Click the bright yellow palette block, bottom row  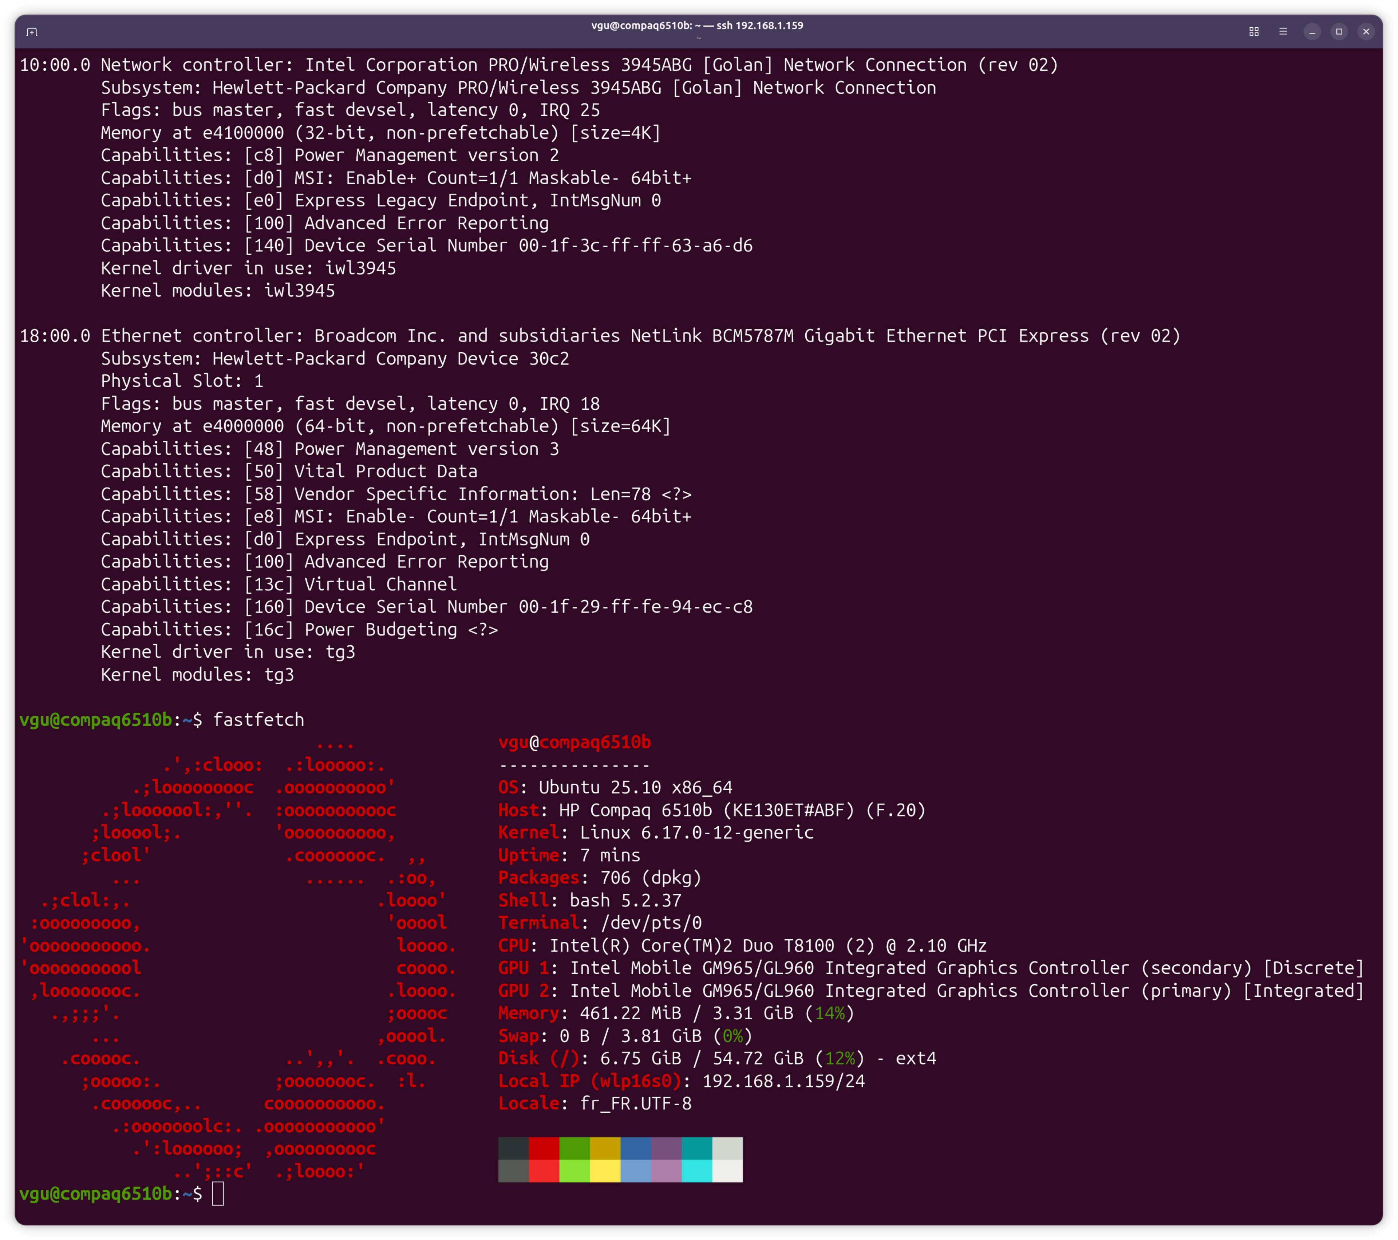pyautogui.click(x=605, y=1171)
